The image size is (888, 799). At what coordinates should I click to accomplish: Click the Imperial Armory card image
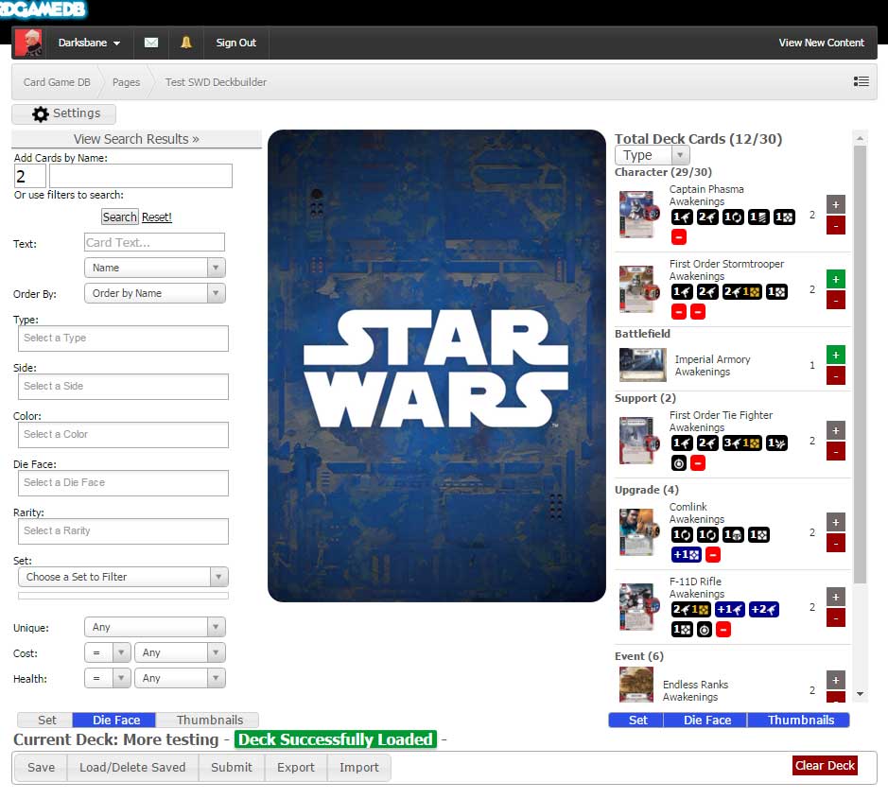click(642, 365)
